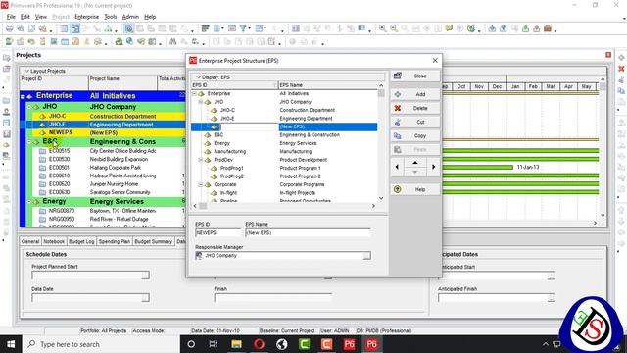Click the WBS hierarchy toolbar icon

point(108,28)
